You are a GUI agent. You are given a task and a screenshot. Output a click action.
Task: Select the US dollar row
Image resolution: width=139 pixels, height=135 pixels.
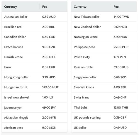click(104, 128)
